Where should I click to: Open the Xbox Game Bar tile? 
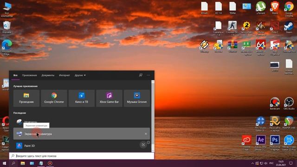(109, 98)
